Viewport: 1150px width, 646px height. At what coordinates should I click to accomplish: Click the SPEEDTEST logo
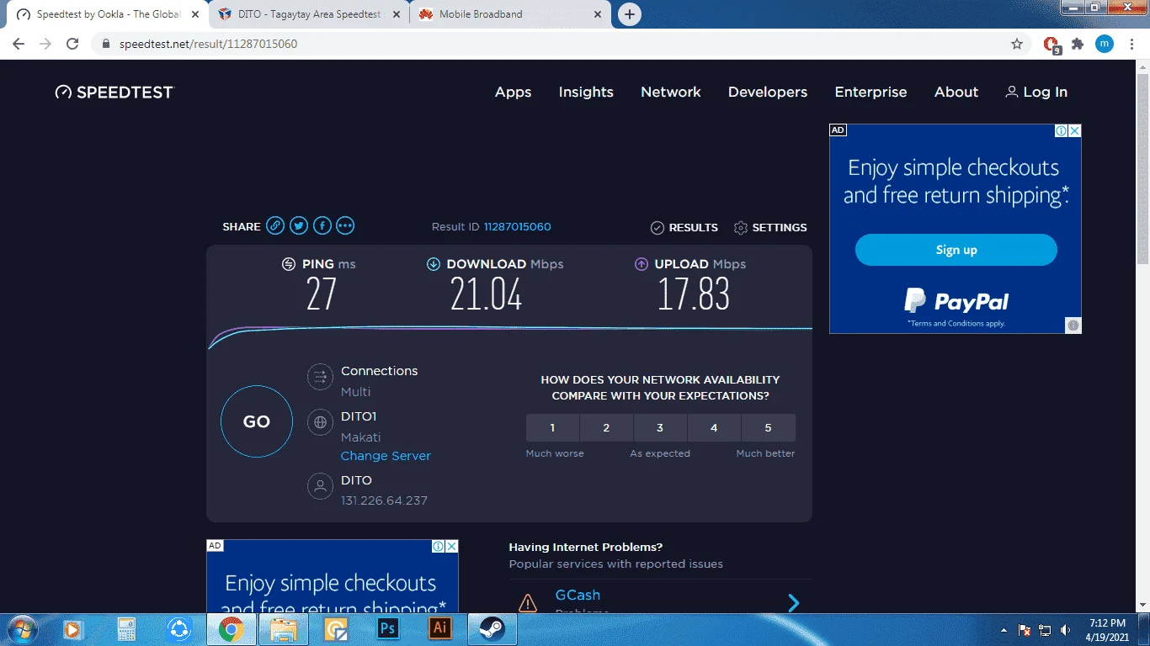coord(114,93)
